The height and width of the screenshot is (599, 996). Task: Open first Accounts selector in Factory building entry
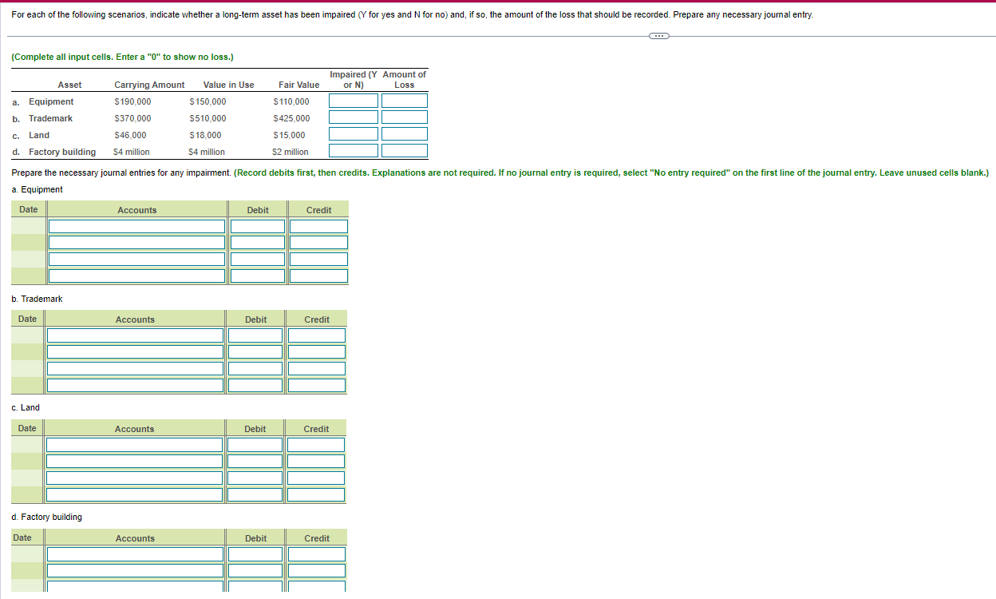point(135,553)
